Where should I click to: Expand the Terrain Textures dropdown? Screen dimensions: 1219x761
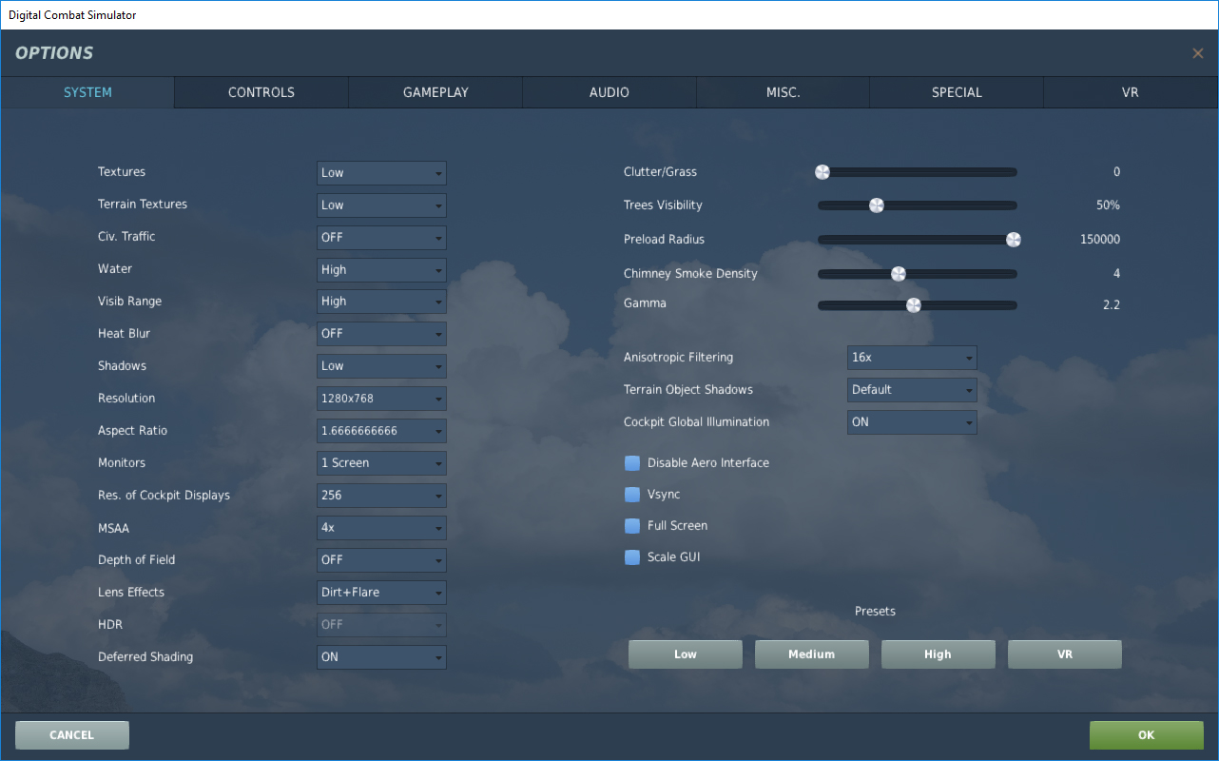click(x=381, y=205)
